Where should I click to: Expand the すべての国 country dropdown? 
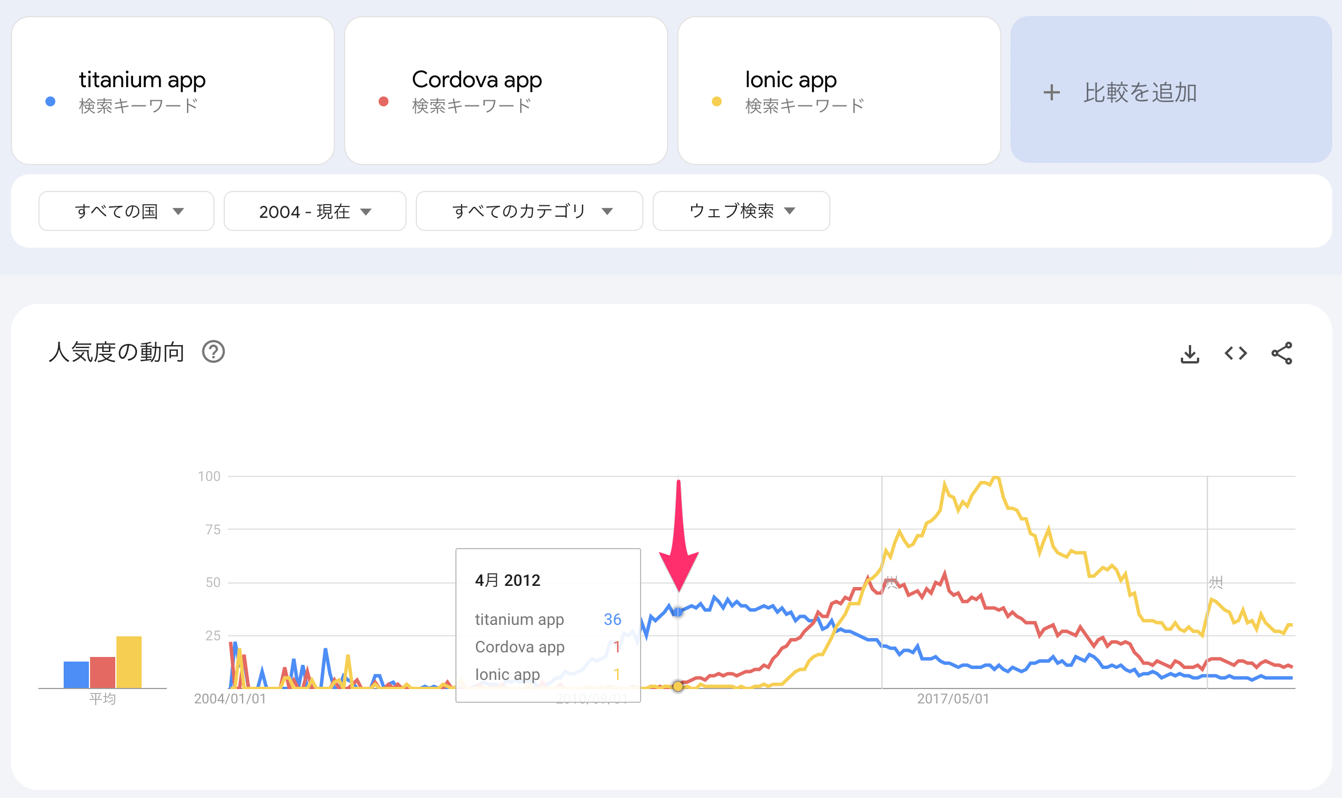(126, 211)
